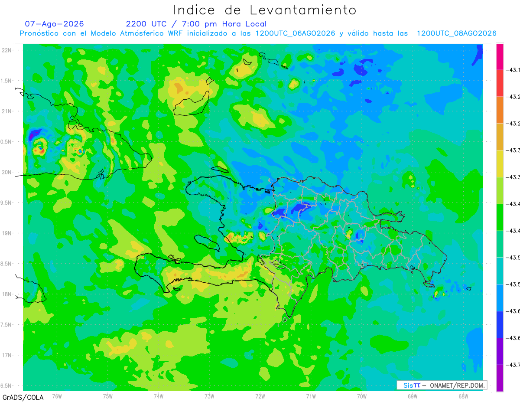
Task: Pick the dark blue legend swatch
Action: point(500,324)
